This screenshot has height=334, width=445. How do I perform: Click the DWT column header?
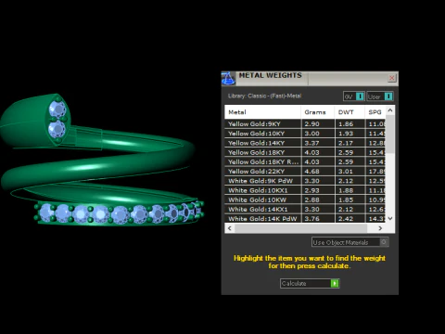click(350, 112)
